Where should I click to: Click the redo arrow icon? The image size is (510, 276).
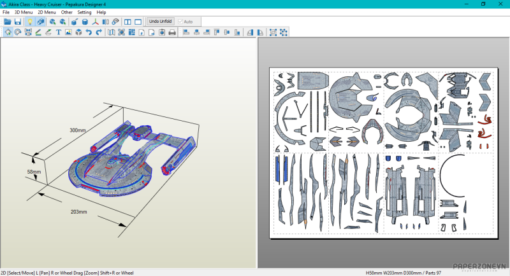click(x=99, y=32)
